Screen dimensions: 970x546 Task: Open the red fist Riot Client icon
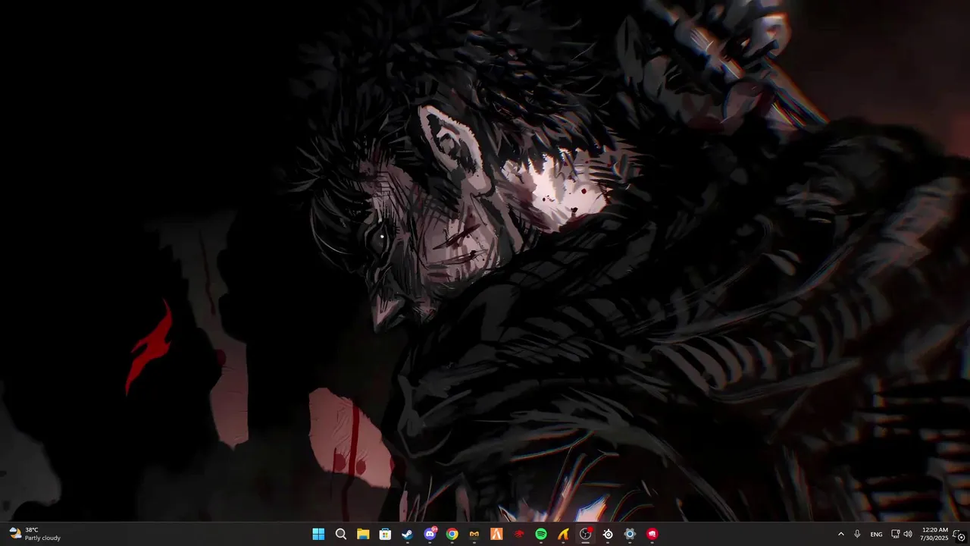pos(652,534)
